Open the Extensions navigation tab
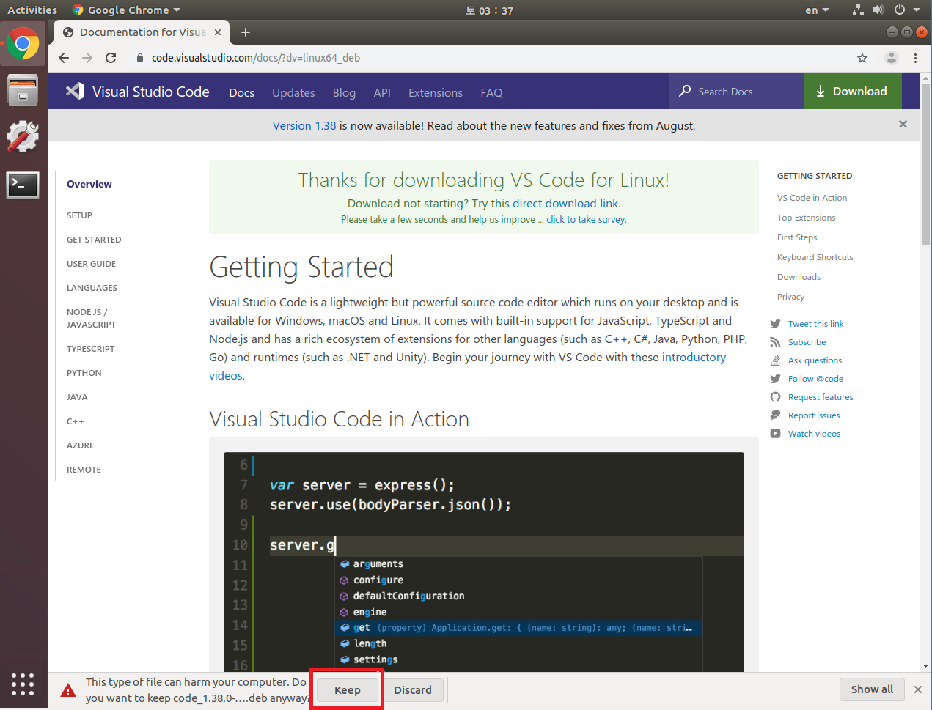 pyautogui.click(x=436, y=92)
